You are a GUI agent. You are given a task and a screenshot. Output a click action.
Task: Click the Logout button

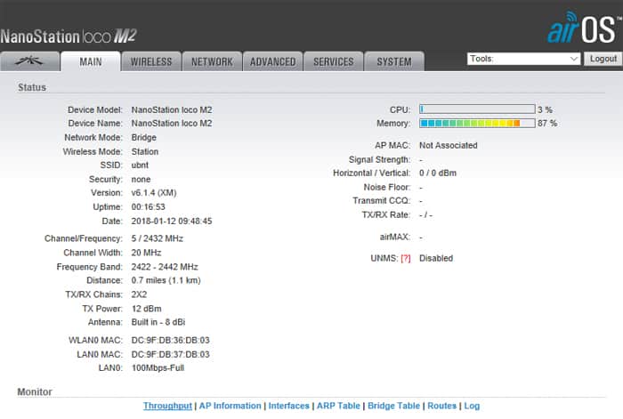(603, 59)
